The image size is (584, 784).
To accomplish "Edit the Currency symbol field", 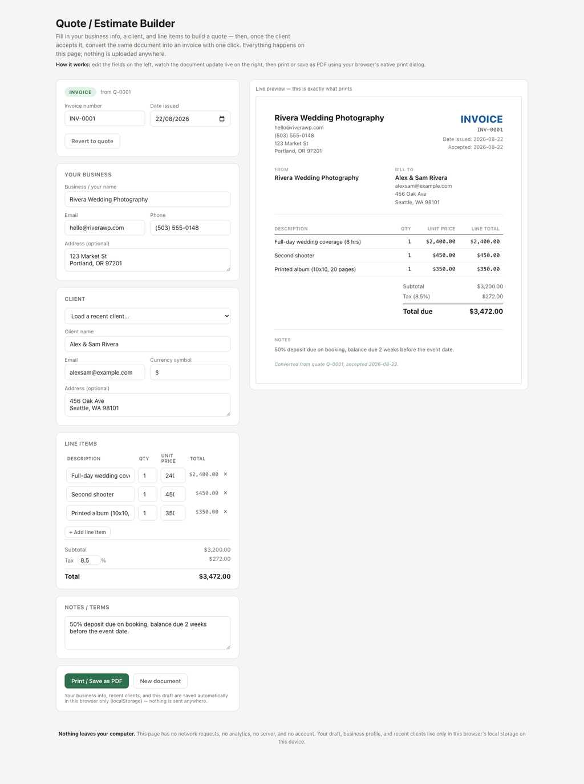I will 190,373.
